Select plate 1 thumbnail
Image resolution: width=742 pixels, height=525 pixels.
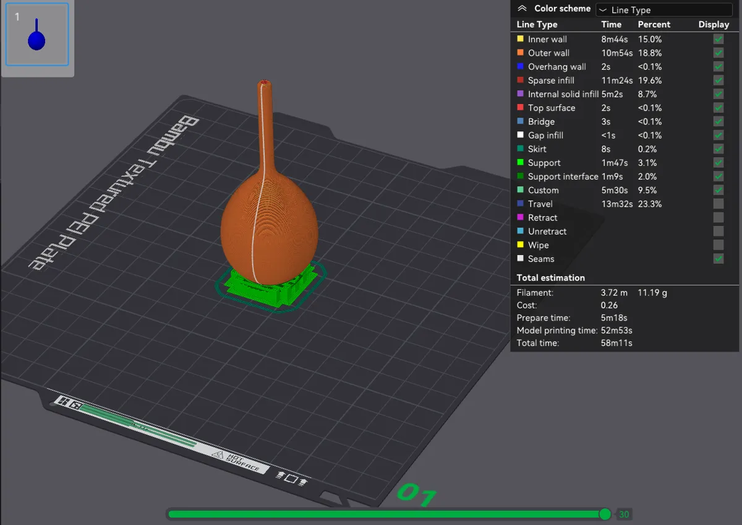click(x=37, y=35)
